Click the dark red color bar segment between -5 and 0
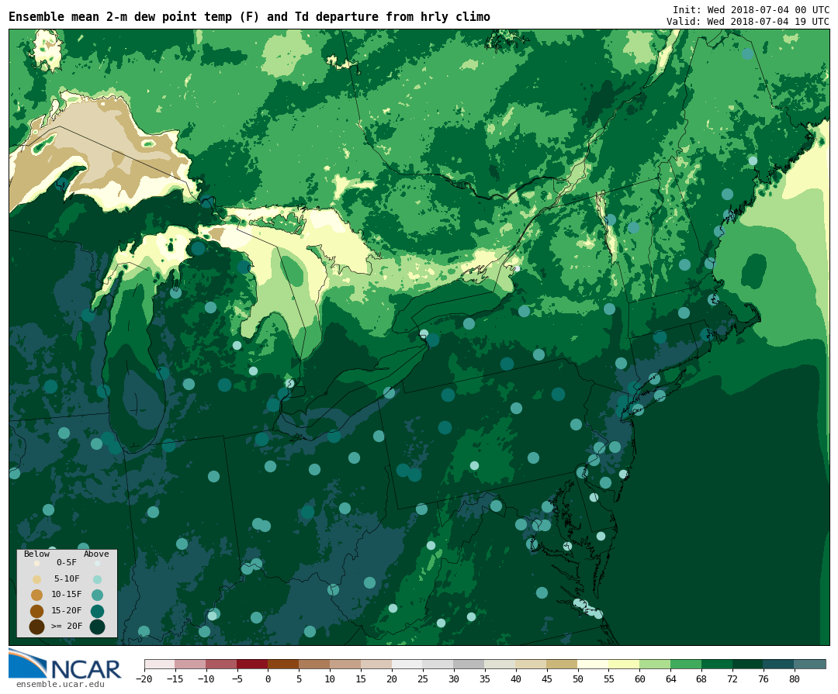Screen dimensions: 838x694 [x=252, y=664]
